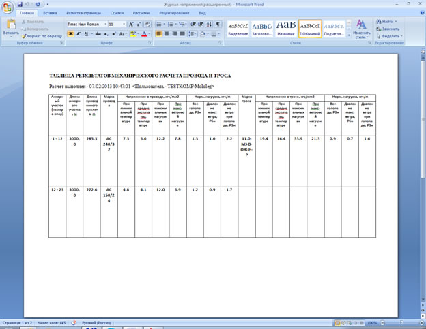Toggle strikethrough formatting
The height and width of the screenshot is (329, 426).
[98, 34]
